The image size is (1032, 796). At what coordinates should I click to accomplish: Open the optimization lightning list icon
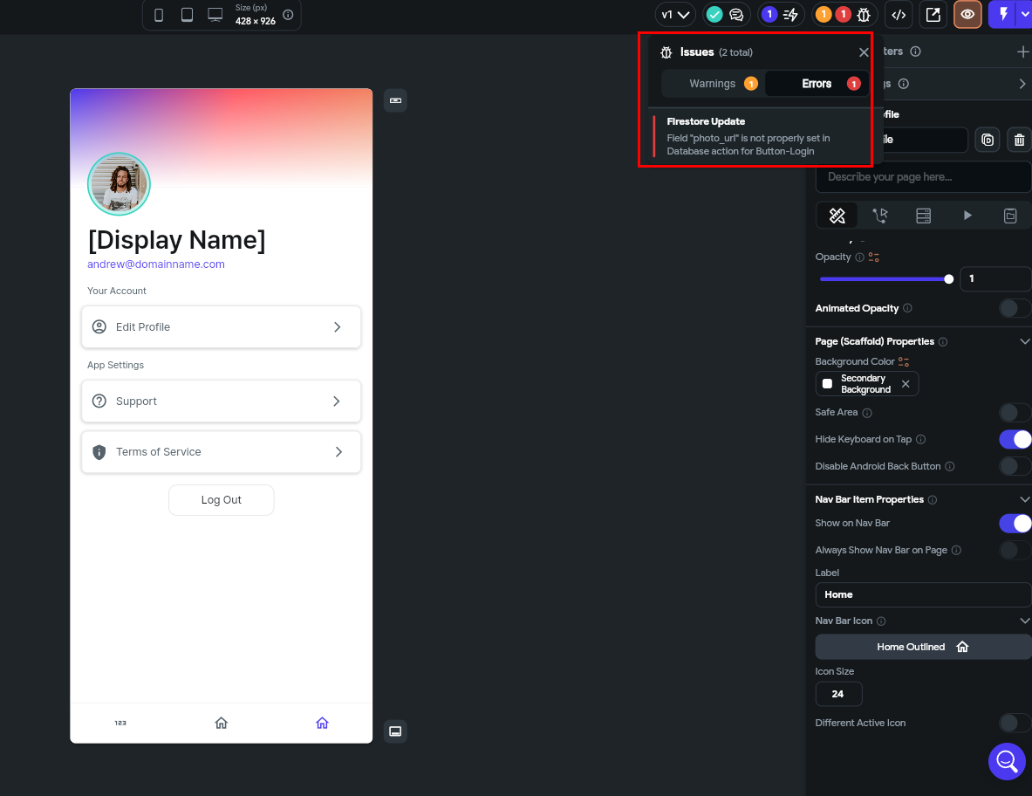790,15
